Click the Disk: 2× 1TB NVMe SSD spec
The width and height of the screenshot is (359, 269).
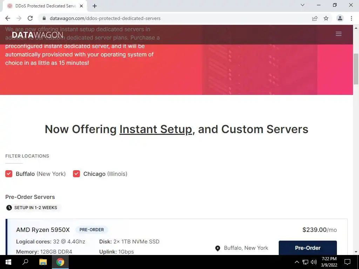129,242
